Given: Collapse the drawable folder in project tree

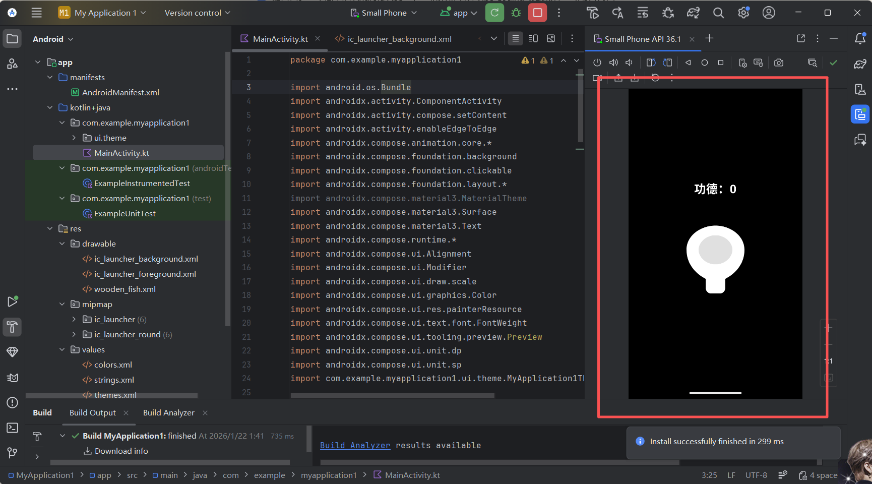Looking at the screenshot, I should (x=62, y=244).
